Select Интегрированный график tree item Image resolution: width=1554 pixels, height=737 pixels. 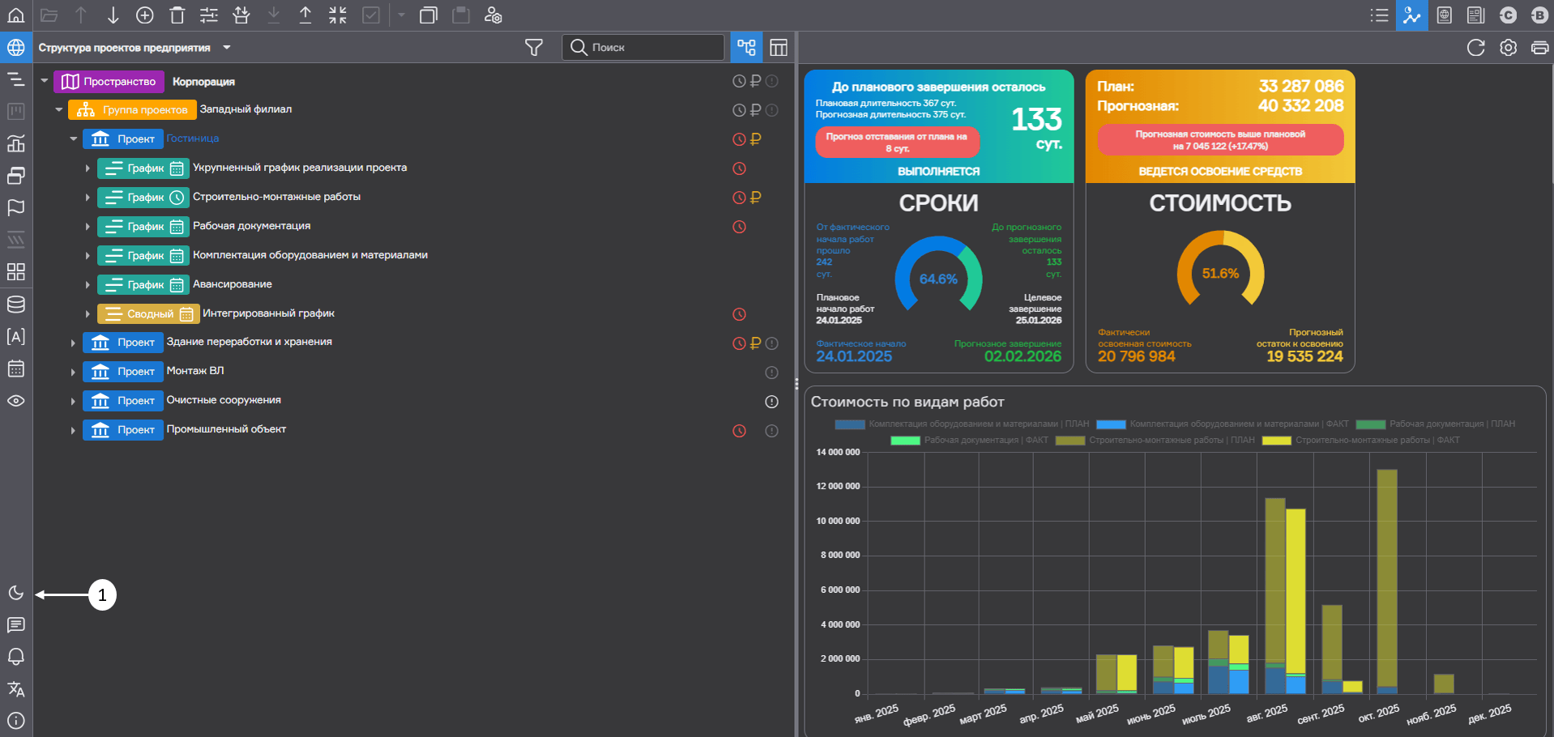(x=268, y=313)
